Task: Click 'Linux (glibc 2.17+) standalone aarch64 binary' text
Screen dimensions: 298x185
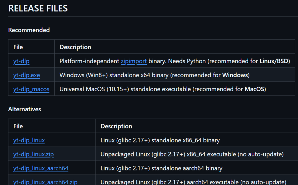Action: (x=161, y=168)
